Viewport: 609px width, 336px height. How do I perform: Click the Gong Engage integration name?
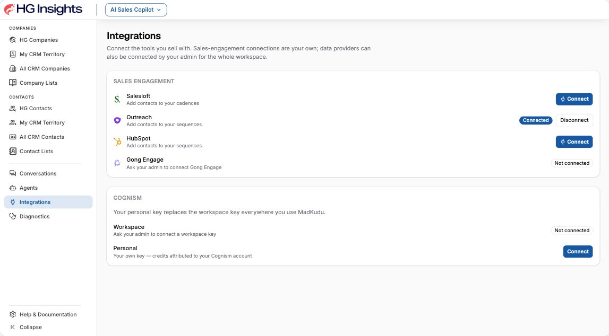[x=145, y=160]
